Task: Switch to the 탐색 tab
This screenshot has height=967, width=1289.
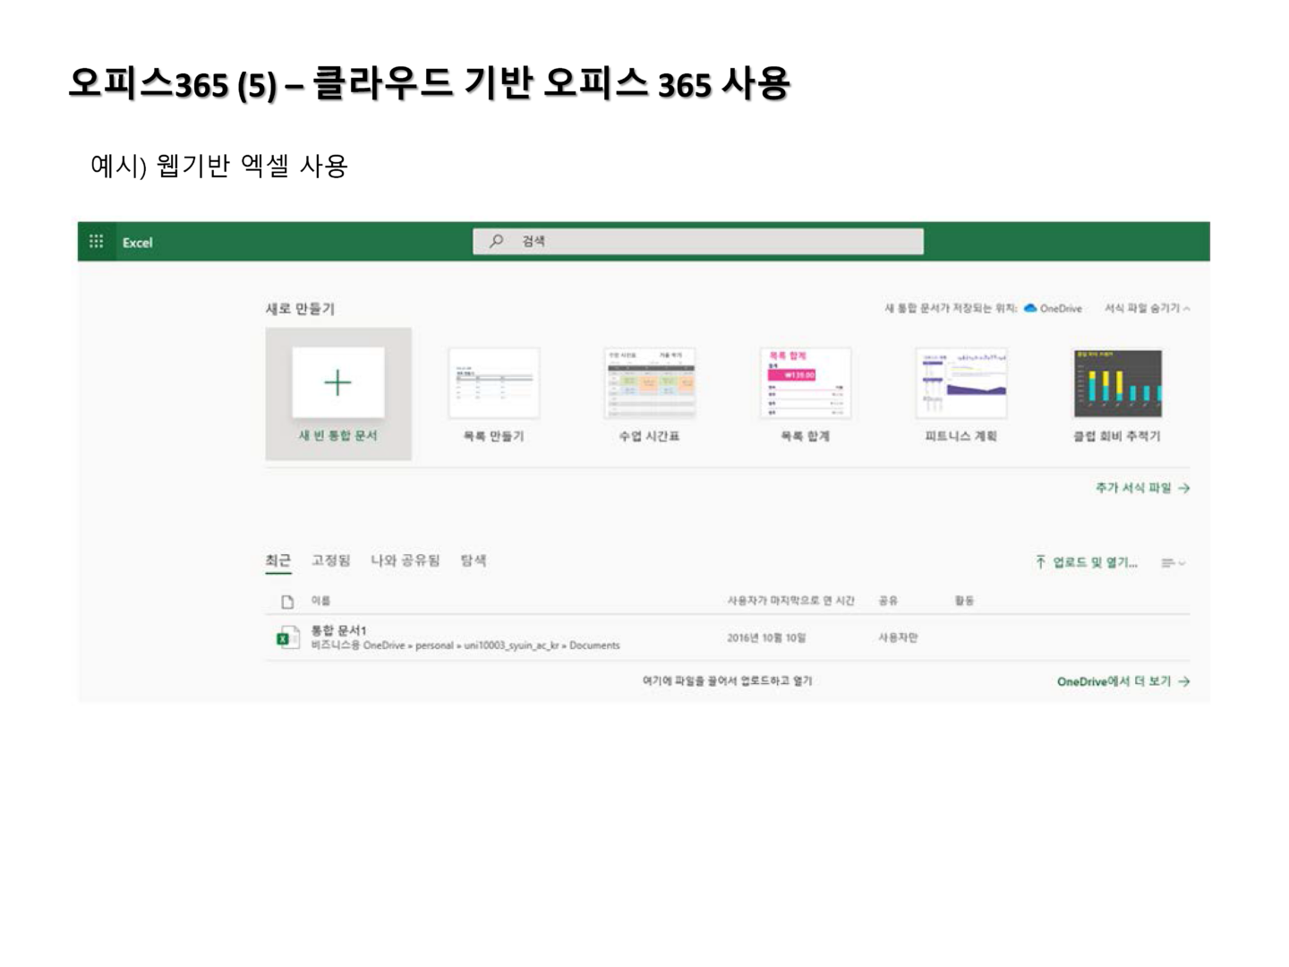Action: (474, 561)
